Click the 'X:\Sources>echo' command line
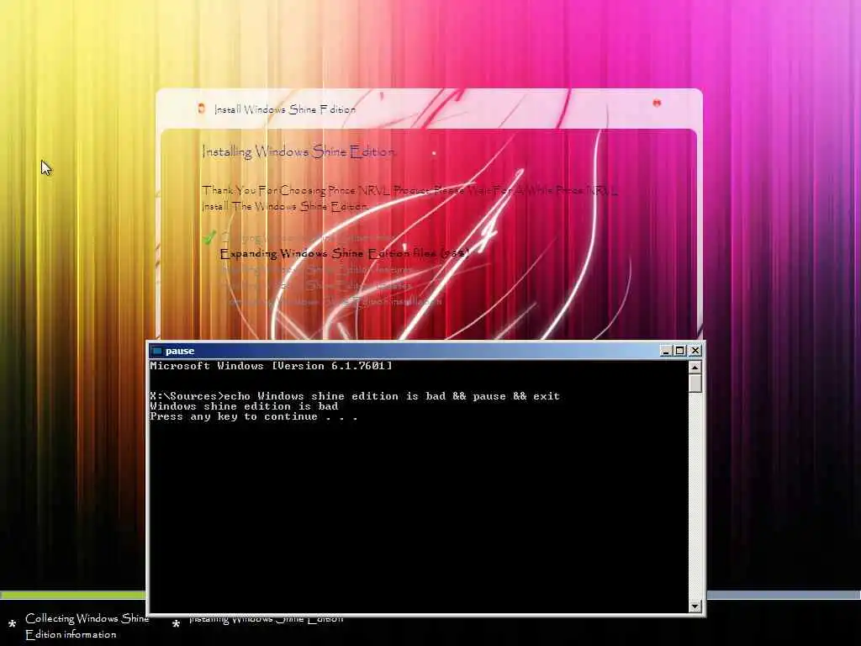The height and width of the screenshot is (646, 861). (355, 396)
